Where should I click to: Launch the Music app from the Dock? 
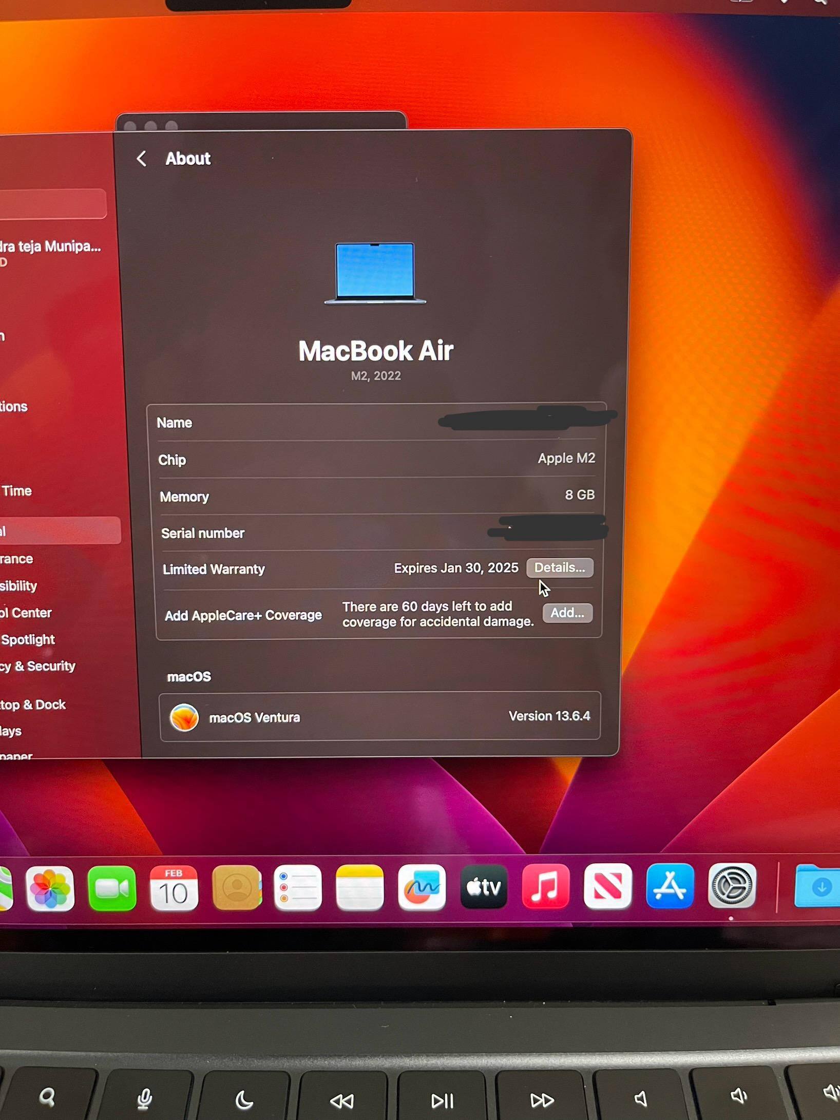(546, 887)
